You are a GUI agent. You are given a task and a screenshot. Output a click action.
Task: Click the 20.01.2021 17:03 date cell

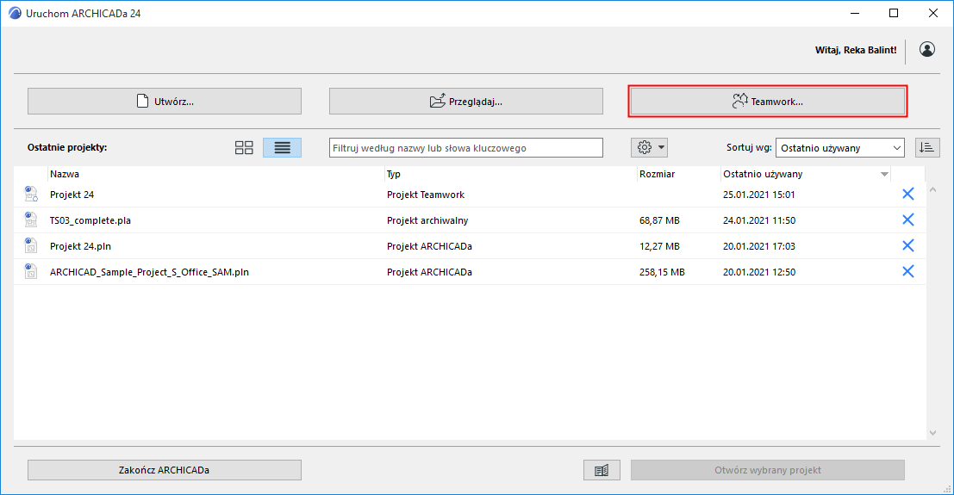pyautogui.click(x=758, y=246)
